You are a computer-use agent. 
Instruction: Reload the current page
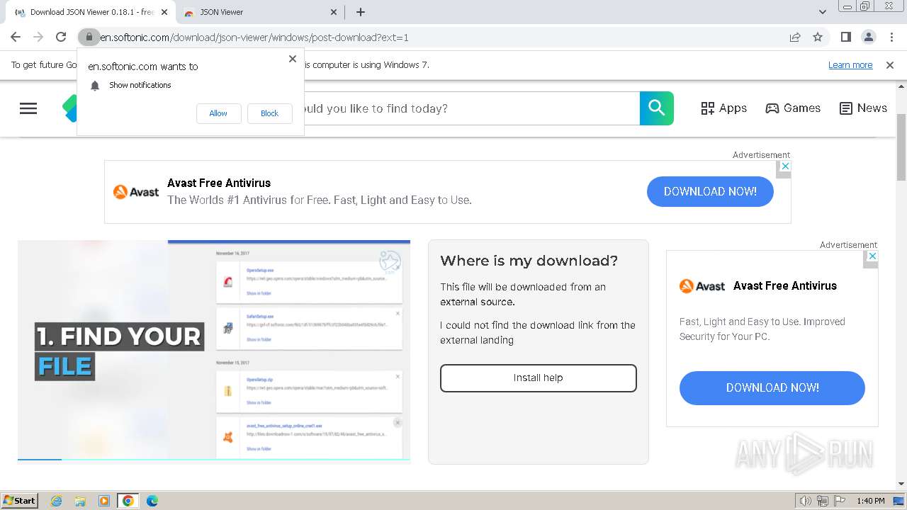(61, 37)
